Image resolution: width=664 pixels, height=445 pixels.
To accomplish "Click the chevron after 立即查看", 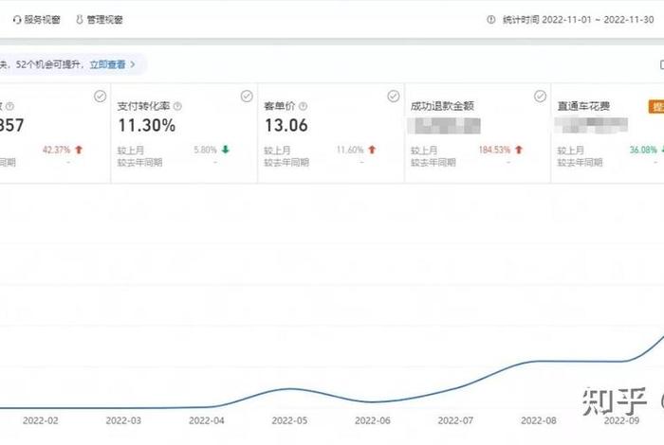I will (x=133, y=64).
